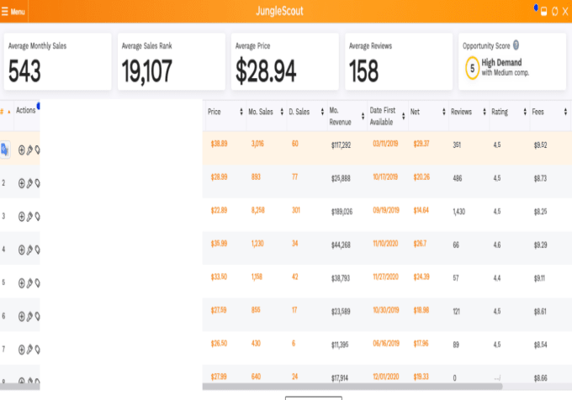Click the tag icon in row 7
The width and height of the screenshot is (572, 400).
click(37, 350)
